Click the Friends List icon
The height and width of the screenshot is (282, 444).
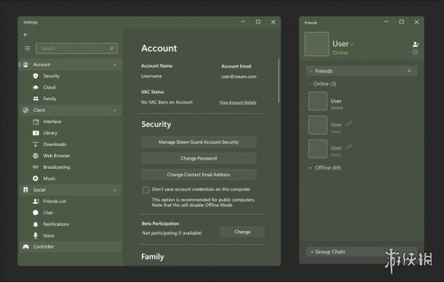tap(36, 201)
